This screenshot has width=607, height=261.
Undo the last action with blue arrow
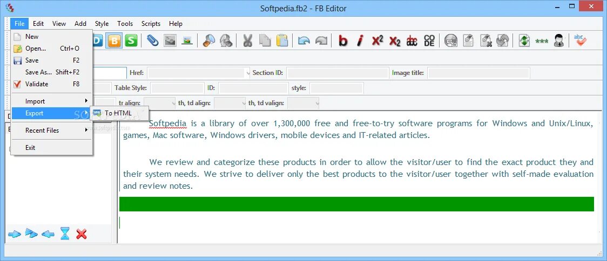point(304,40)
